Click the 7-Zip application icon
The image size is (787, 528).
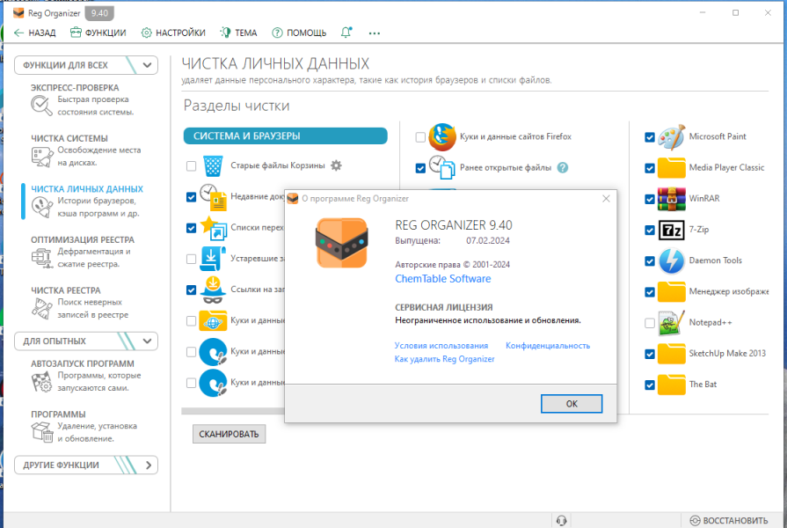click(x=671, y=230)
